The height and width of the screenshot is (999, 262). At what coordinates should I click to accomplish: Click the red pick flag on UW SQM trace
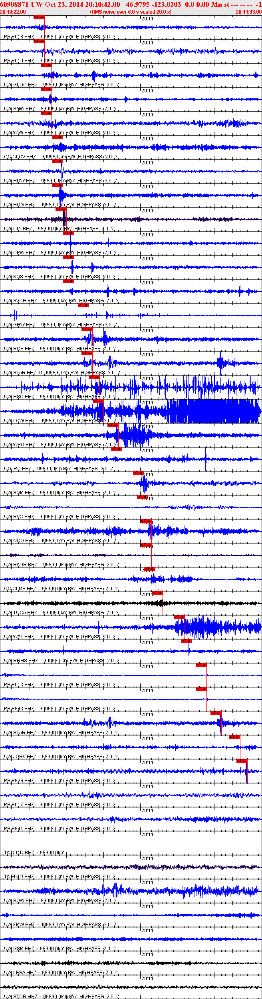(139, 473)
